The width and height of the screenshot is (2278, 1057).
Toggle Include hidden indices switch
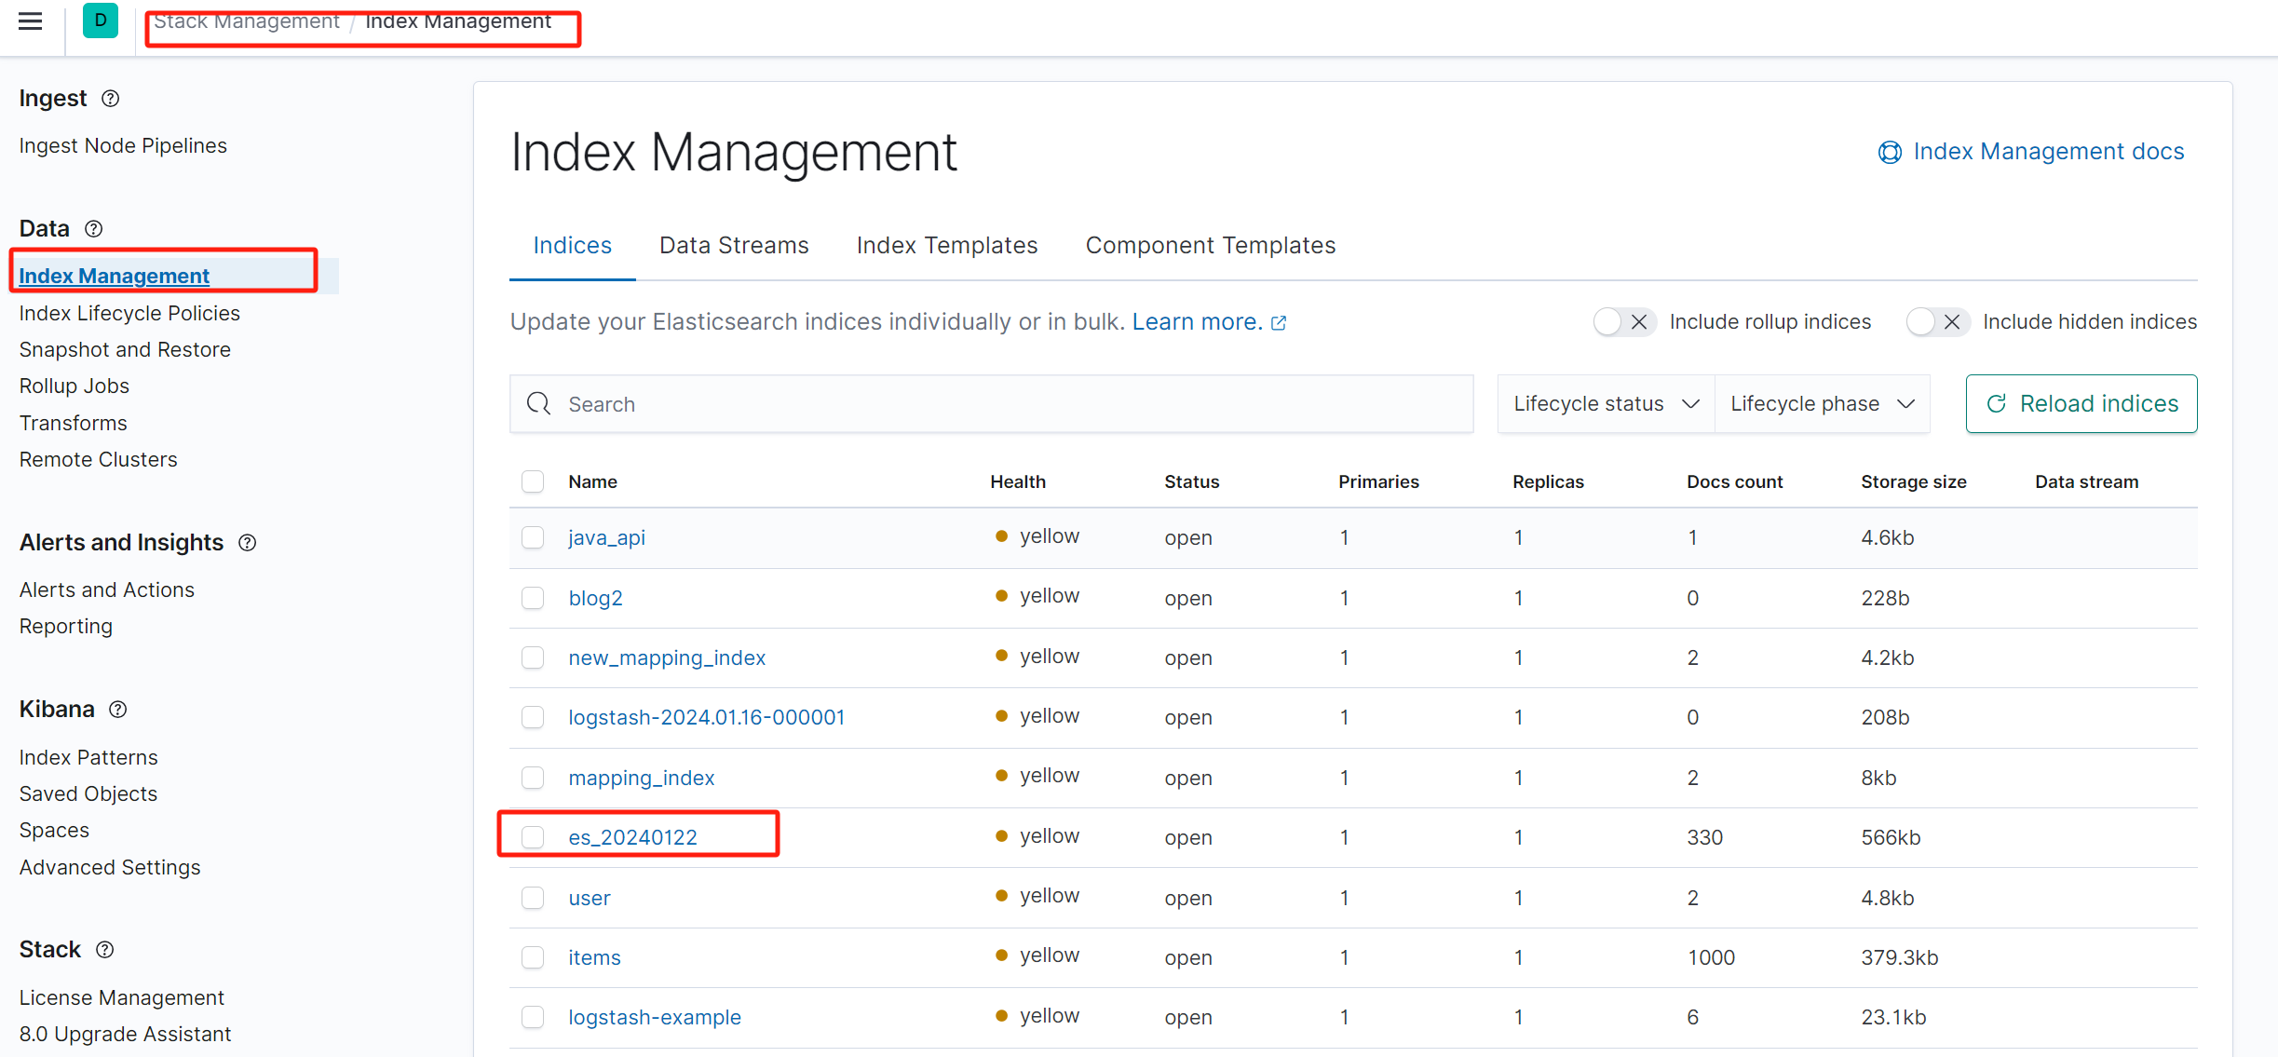click(x=1937, y=321)
